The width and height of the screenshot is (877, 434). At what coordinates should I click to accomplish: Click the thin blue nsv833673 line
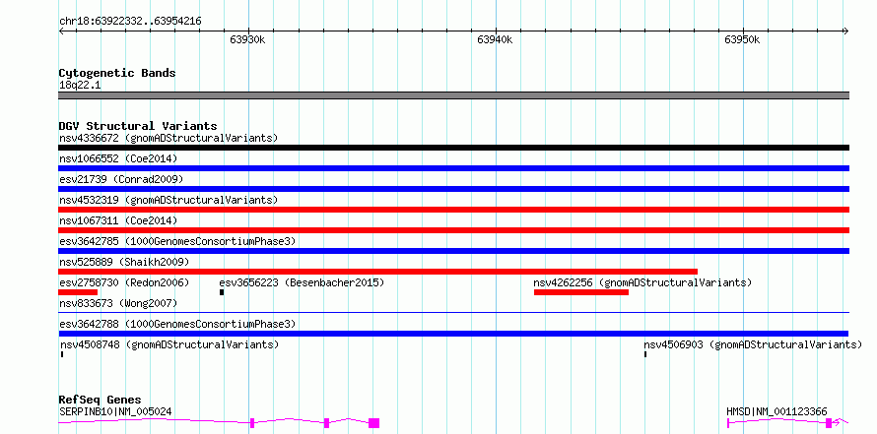pyautogui.click(x=453, y=313)
